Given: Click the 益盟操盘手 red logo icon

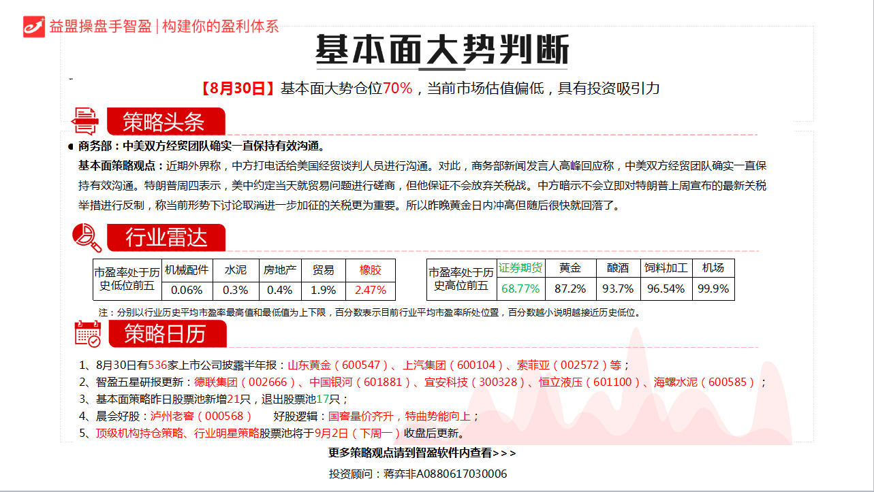Looking at the screenshot, I should tap(34, 26).
